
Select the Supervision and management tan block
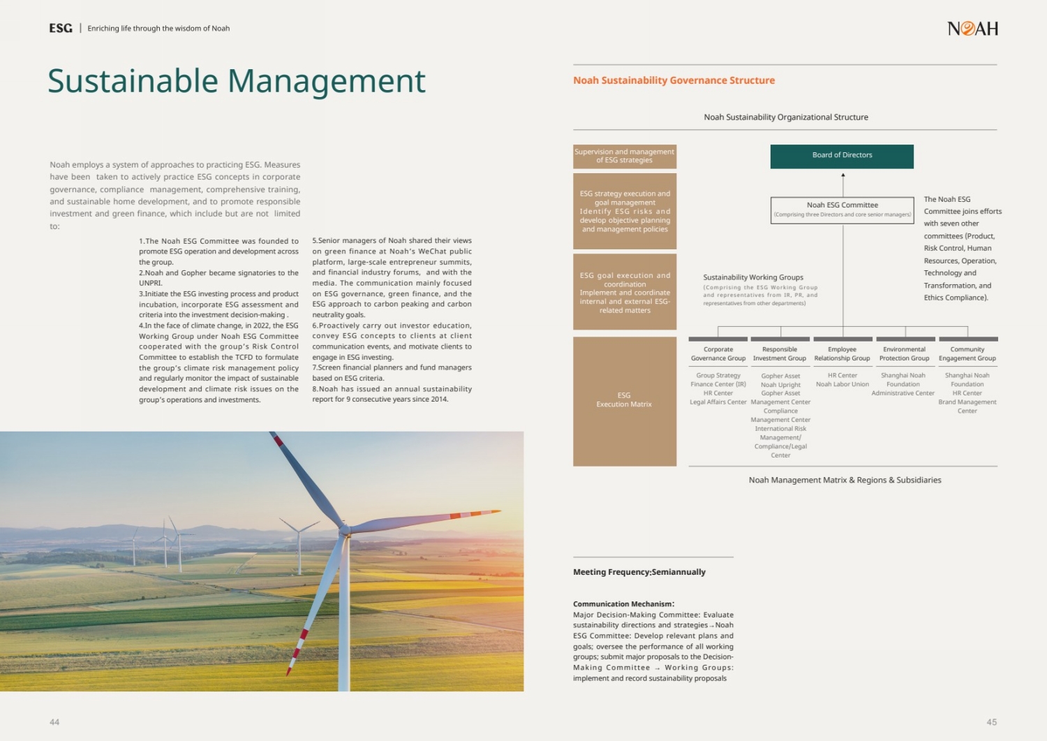click(624, 156)
